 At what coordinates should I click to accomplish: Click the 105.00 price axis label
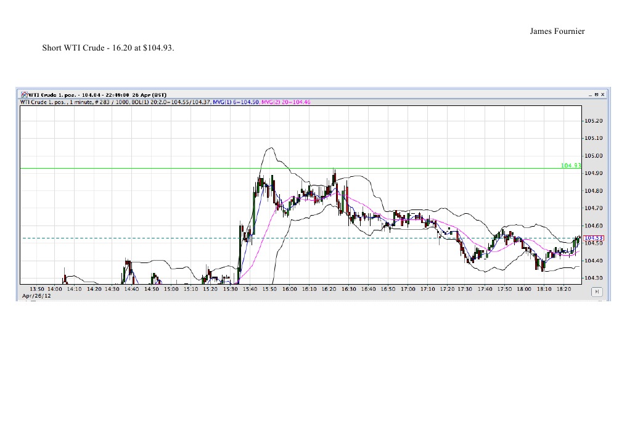pos(594,156)
